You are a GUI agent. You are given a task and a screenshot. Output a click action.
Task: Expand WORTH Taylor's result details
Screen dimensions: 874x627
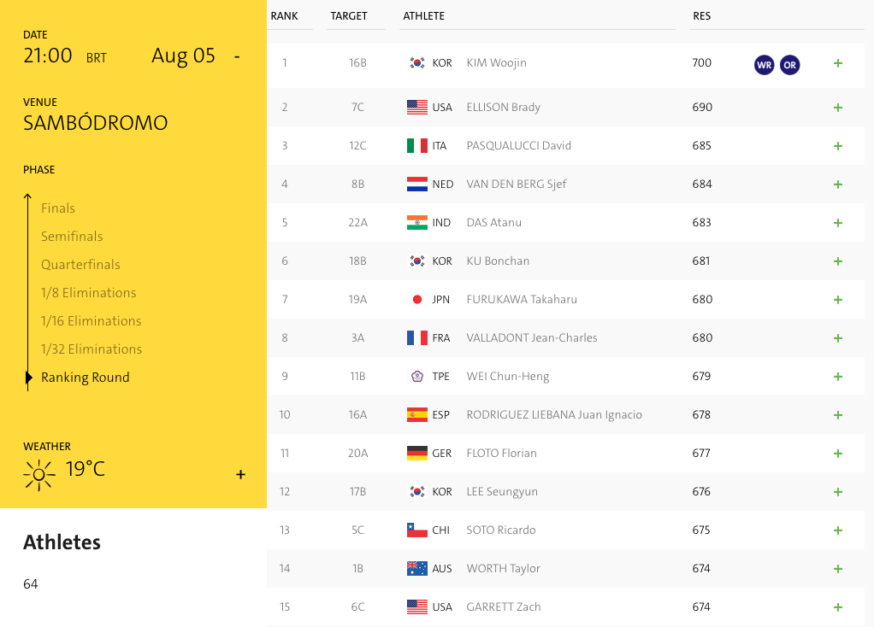(x=838, y=569)
